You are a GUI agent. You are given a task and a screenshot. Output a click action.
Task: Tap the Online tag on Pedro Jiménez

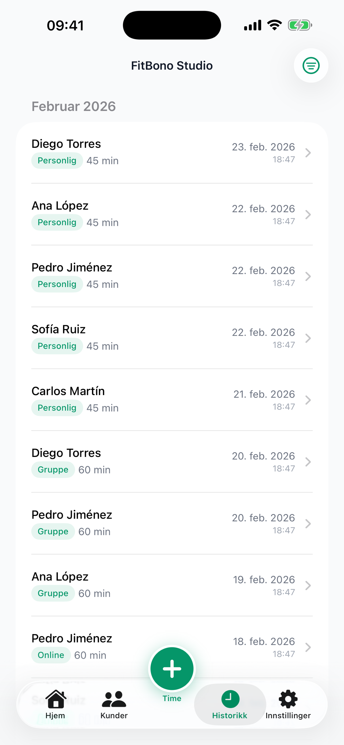click(x=51, y=655)
